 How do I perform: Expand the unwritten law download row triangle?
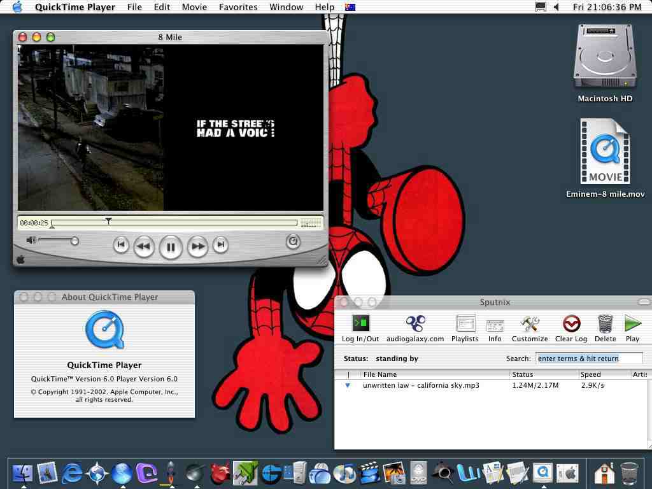[348, 385]
